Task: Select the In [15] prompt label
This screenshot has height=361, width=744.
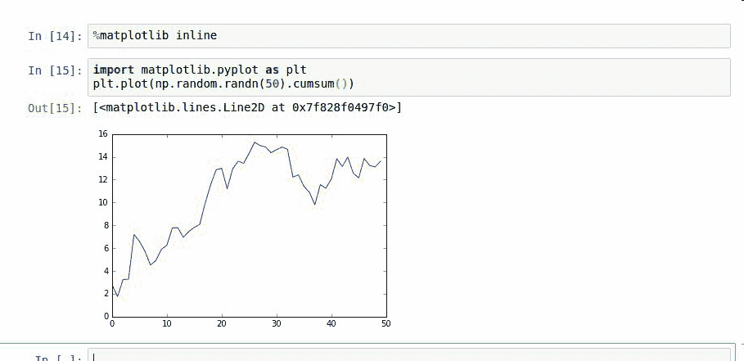Action: [x=55, y=70]
